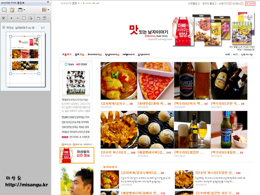Viewport: 260px width, 195px height.
Task: Open the 미상유의 신간 정보 banner
Action: pos(77,155)
